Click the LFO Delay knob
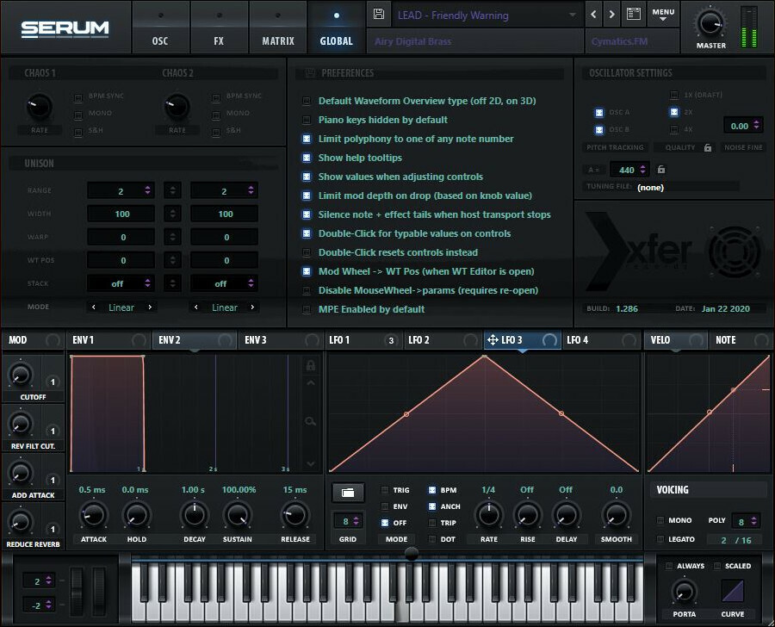Image resolution: width=775 pixels, height=627 pixels. click(x=567, y=515)
